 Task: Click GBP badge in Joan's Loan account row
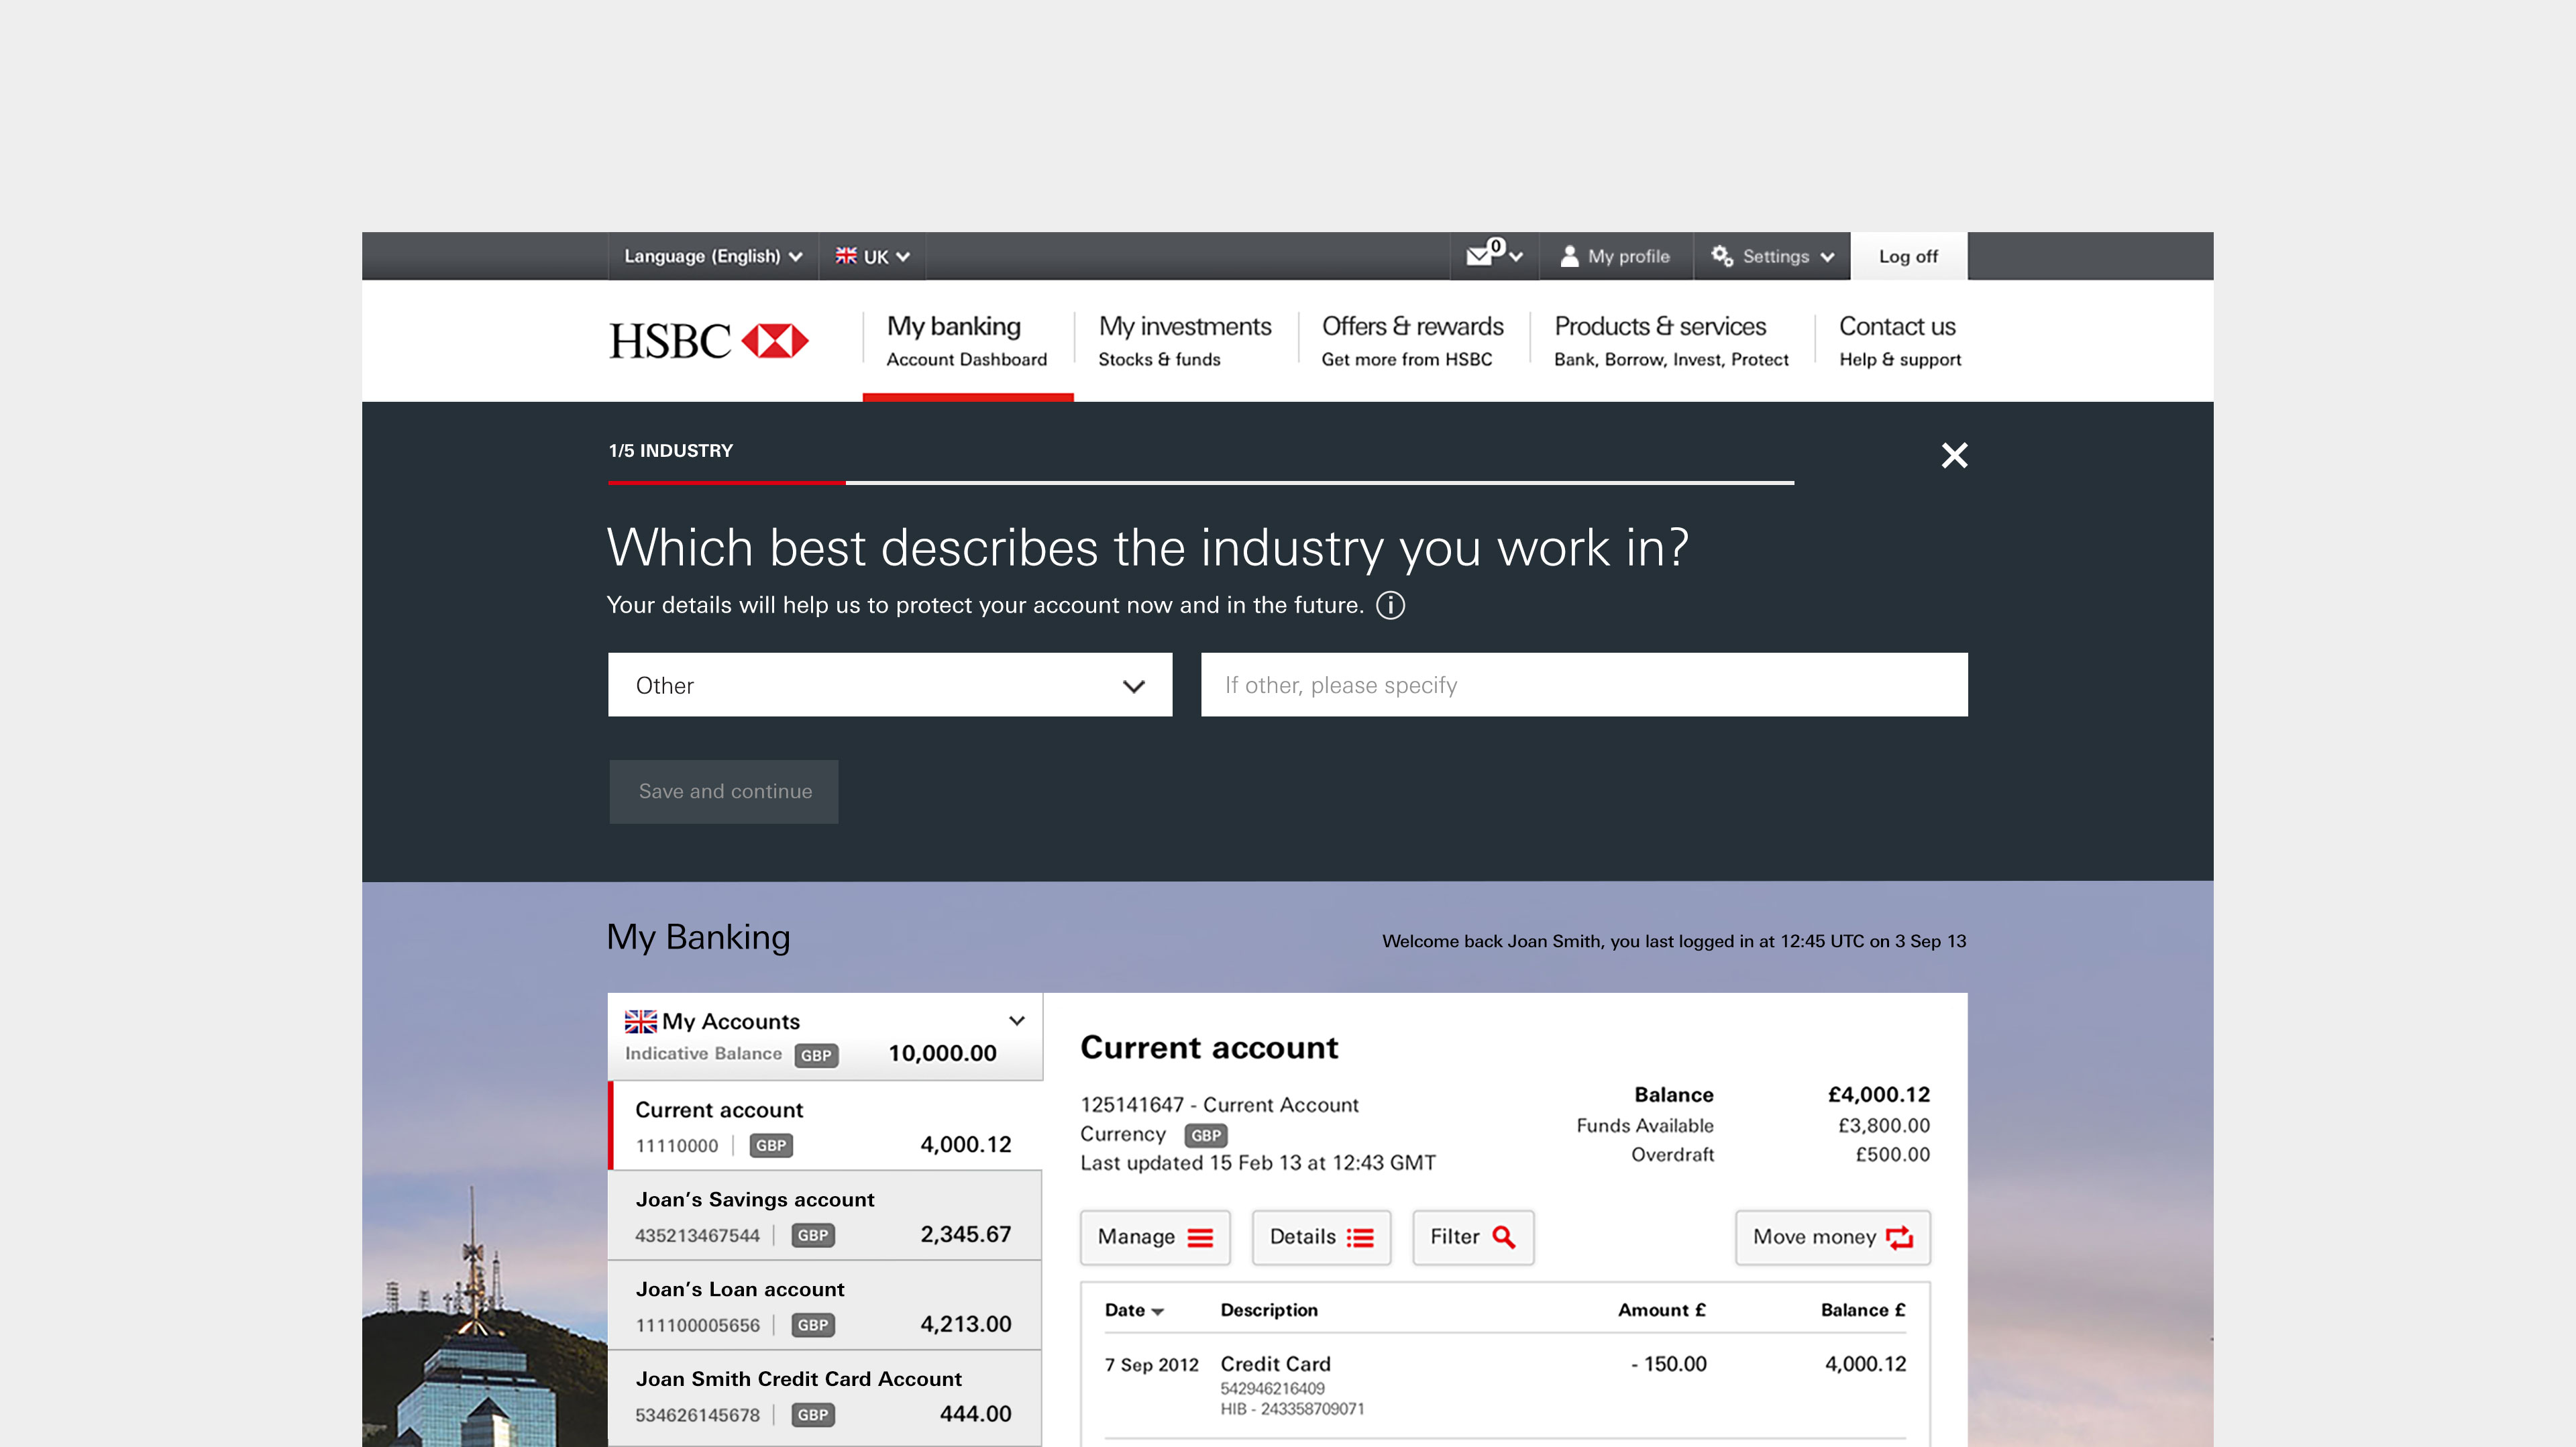tap(812, 1325)
